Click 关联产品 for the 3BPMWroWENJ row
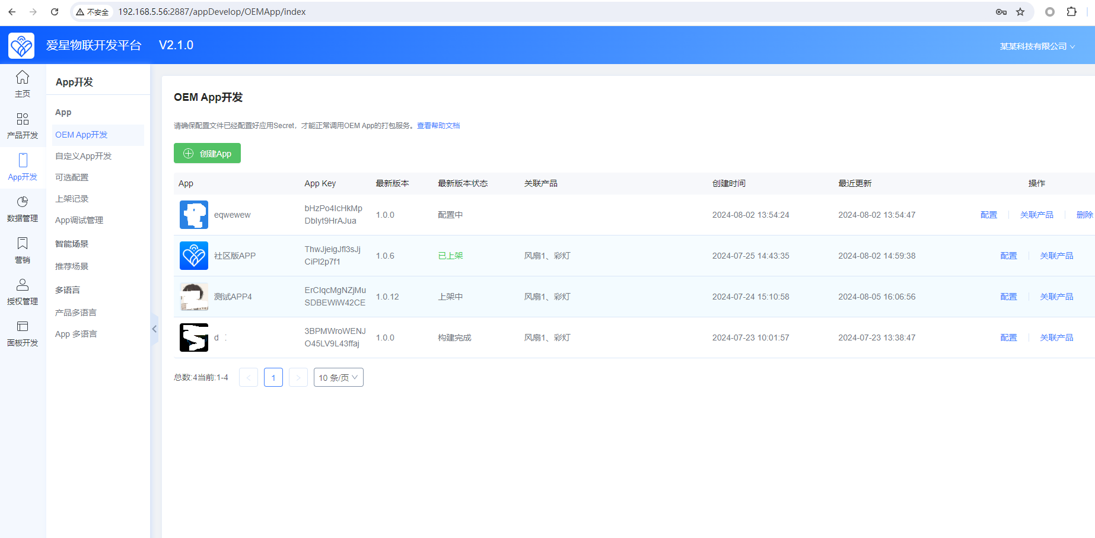The image size is (1095, 538). point(1056,338)
